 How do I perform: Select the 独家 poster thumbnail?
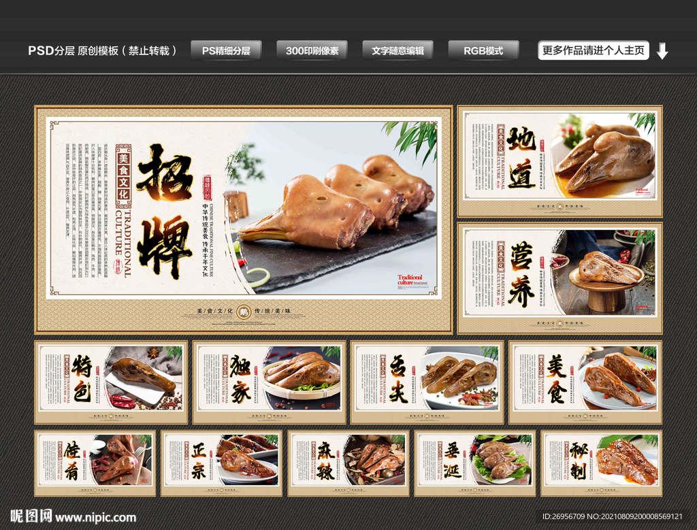(x=269, y=382)
